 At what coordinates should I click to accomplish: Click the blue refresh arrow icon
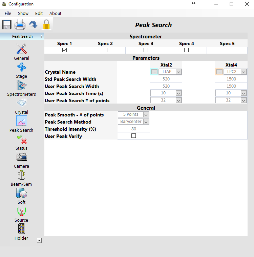tap(33, 25)
